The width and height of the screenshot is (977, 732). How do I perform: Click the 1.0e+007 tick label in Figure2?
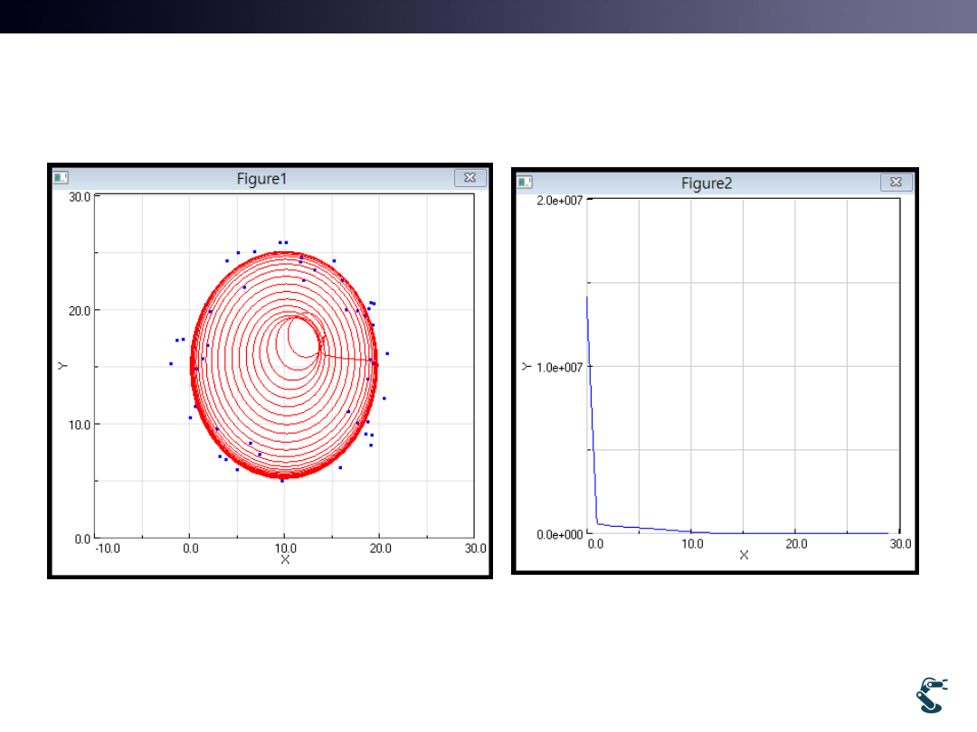point(559,367)
